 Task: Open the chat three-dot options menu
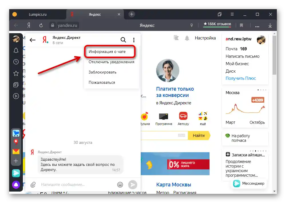134,40
